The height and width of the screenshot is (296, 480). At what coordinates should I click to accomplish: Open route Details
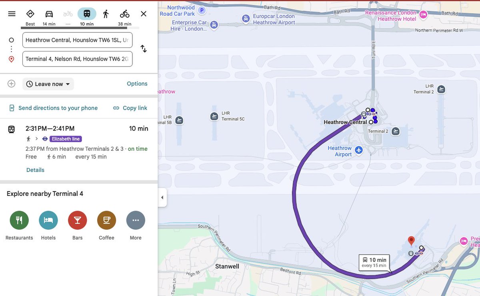[x=35, y=170]
